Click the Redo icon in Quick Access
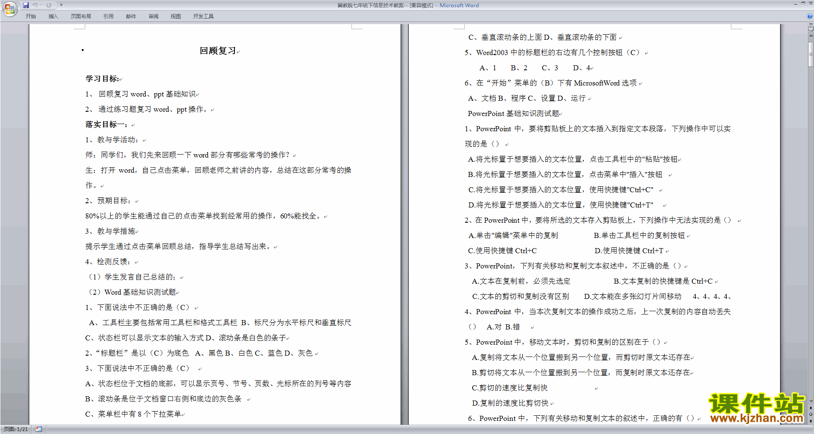 (x=49, y=5)
